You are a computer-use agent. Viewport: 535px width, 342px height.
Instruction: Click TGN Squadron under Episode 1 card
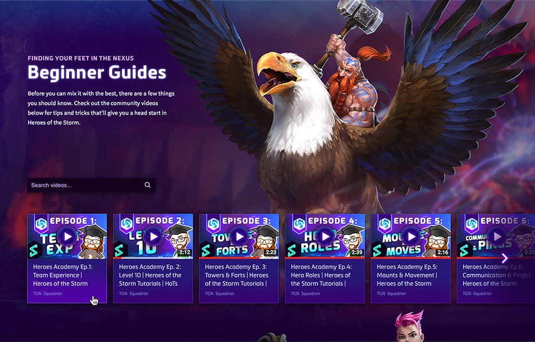point(48,293)
